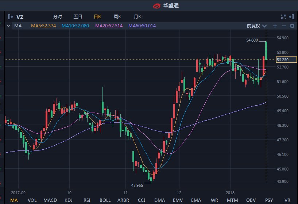Click the fullscreen expand icon
298x204 pixels.
coord(283,17)
